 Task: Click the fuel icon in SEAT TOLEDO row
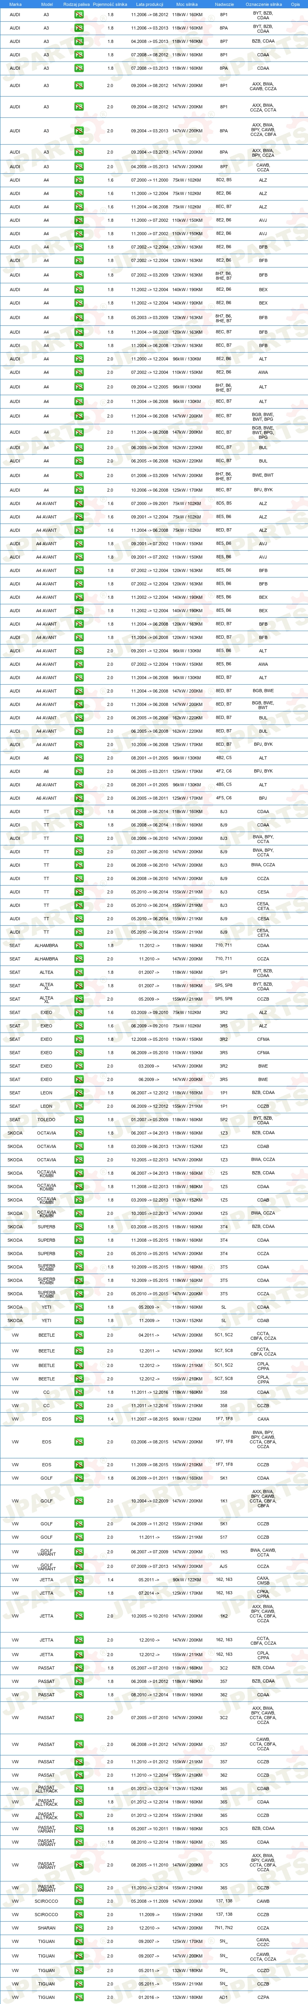[78, 1120]
